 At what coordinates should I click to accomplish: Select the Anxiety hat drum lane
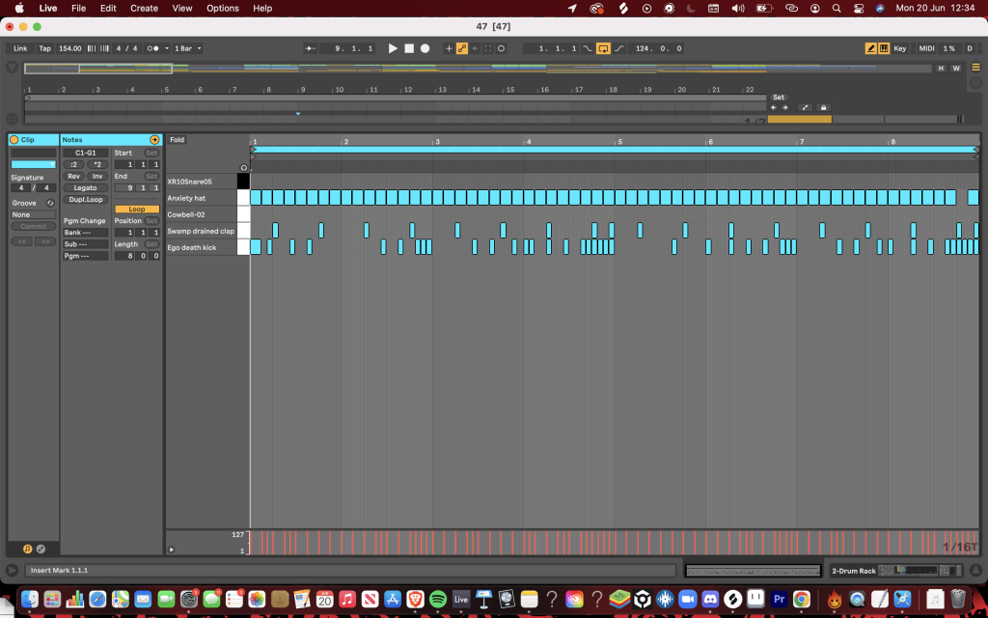click(202, 198)
